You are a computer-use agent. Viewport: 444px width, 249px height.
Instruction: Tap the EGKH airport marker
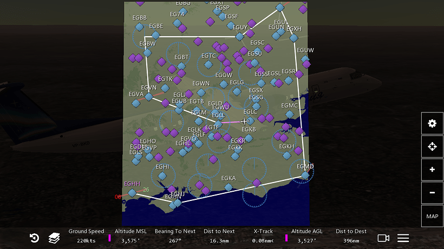(x=286, y=155)
